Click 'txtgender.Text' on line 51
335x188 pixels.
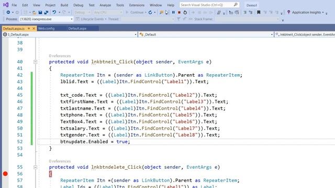click(80, 135)
